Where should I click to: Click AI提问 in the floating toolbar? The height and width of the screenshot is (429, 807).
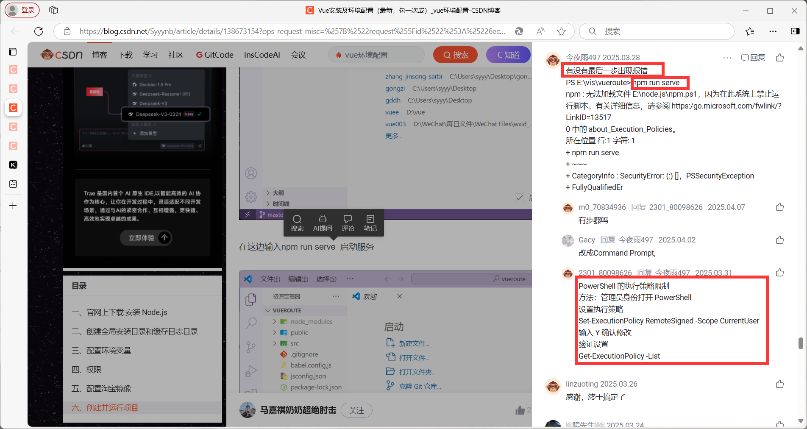coord(323,223)
